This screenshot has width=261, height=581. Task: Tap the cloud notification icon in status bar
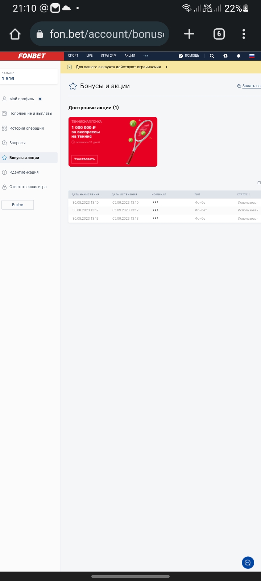67,8
